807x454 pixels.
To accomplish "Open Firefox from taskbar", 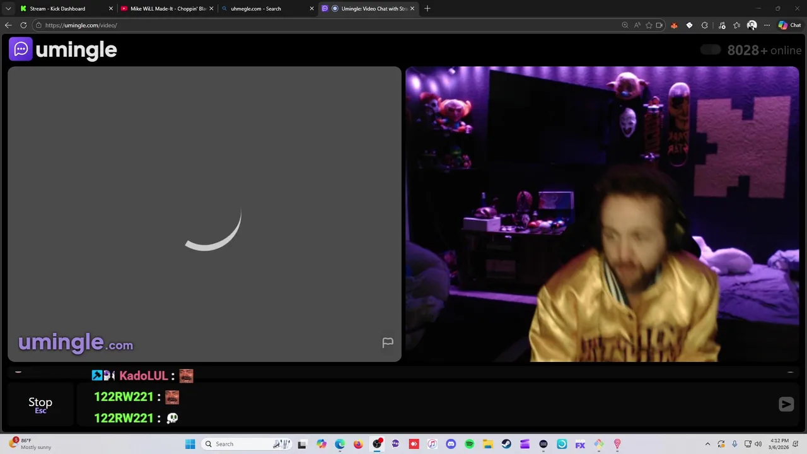I will coord(358,444).
